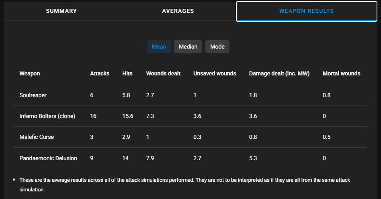Click the Weapon column header

pos(30,73)
